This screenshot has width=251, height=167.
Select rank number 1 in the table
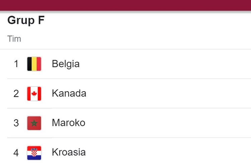pyautogui.click(x=16, y=64)
